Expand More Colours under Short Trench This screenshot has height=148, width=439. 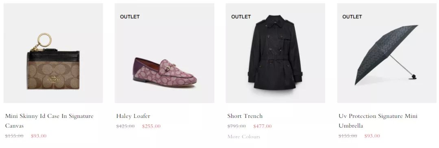244,137
